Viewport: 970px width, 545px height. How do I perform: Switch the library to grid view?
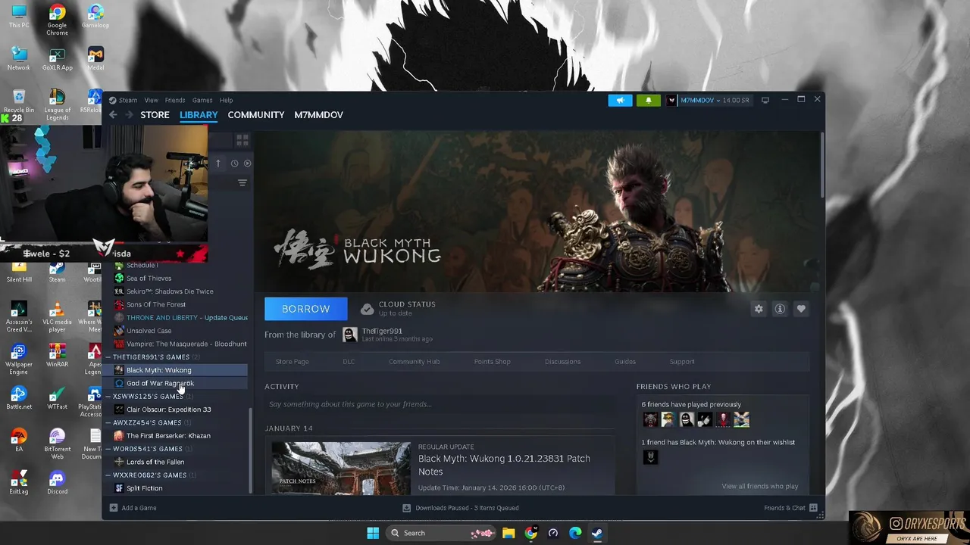click(242, 141)
